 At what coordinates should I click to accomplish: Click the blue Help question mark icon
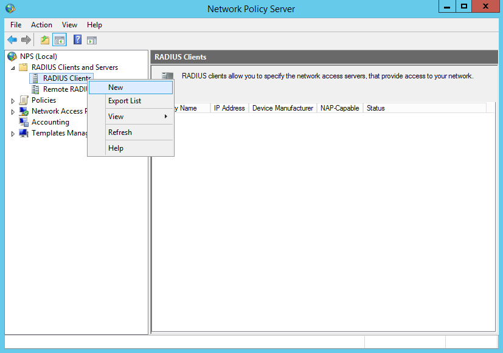77,40
